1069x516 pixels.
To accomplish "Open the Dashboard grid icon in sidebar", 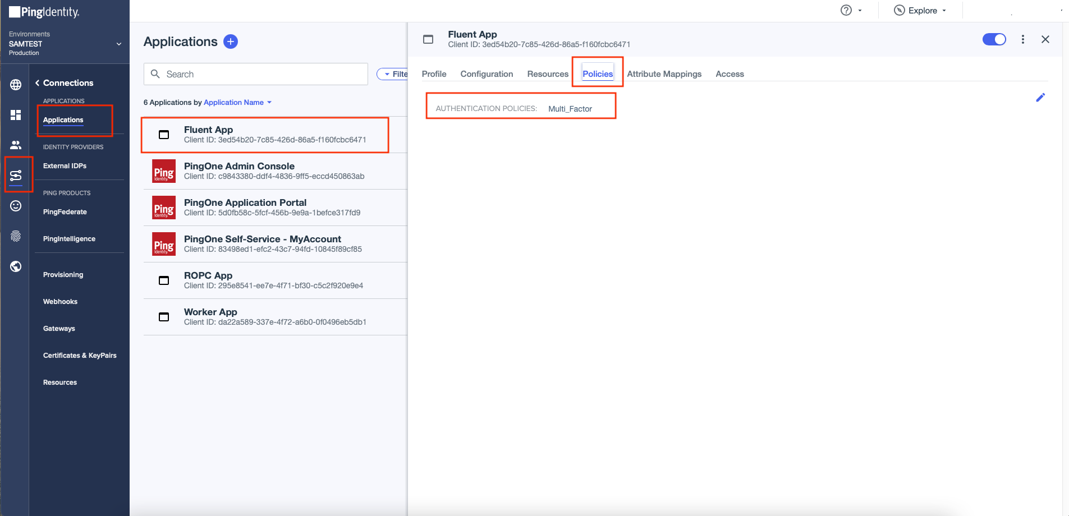I will click(16, 115).
